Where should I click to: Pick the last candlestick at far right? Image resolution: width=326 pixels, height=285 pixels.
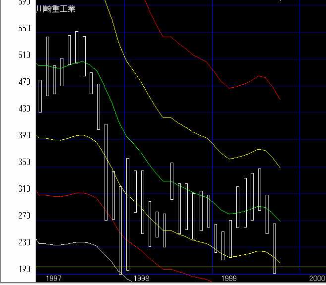(274, 248)
